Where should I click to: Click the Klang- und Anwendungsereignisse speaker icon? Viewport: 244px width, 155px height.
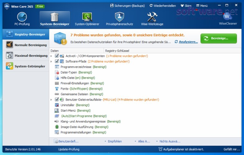pos(57,122)
